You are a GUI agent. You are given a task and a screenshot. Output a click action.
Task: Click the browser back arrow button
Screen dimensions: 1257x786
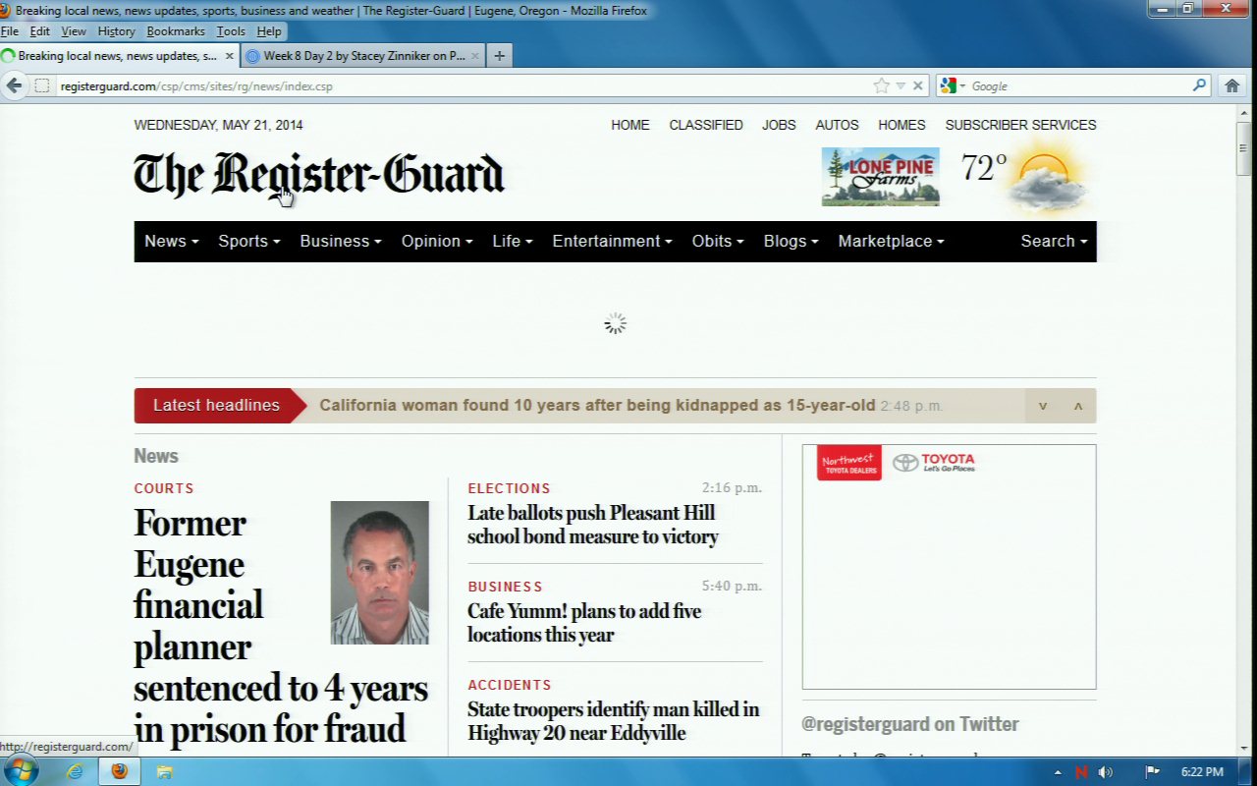point(15,85)
